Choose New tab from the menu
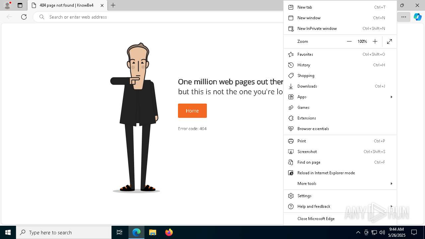Screen dimensions: 425x239 340,7
